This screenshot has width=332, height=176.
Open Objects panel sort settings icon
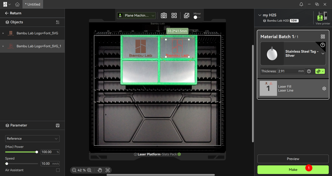coord(58,22)
